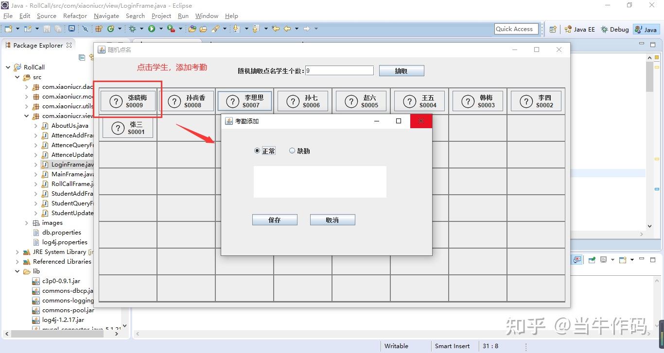
Task: Open the Project menu
Action: pos(161,16)
